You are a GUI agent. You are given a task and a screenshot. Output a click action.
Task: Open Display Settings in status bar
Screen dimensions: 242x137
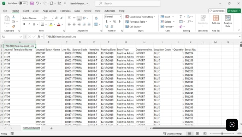[x=173, y=133]
